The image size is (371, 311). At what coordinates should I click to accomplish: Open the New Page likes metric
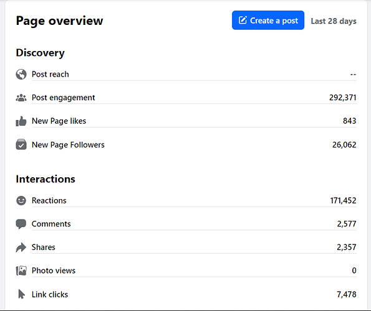tap(186, 121)
